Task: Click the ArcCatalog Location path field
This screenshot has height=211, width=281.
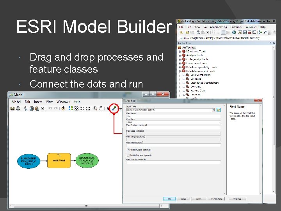Action: (232, 38)
